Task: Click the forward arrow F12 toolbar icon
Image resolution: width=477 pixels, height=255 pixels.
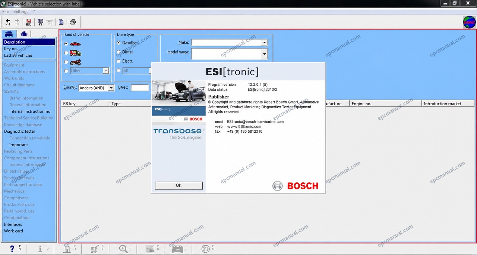Action: click(17, 22)
